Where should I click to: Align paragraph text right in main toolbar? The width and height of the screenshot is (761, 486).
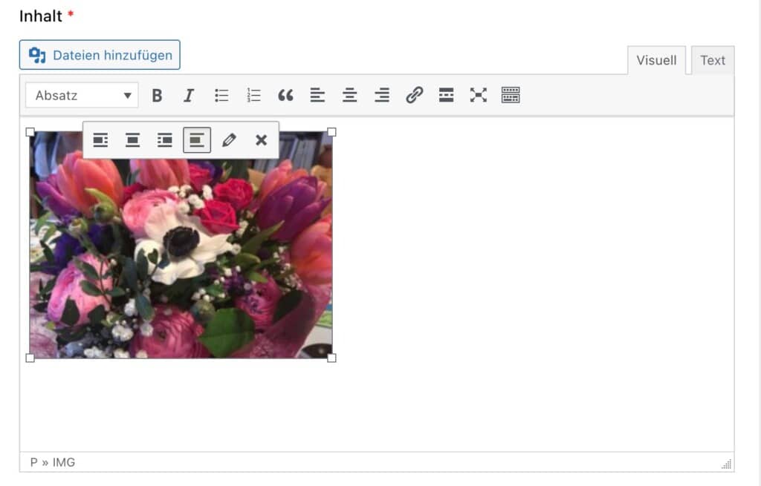point(382,96)
